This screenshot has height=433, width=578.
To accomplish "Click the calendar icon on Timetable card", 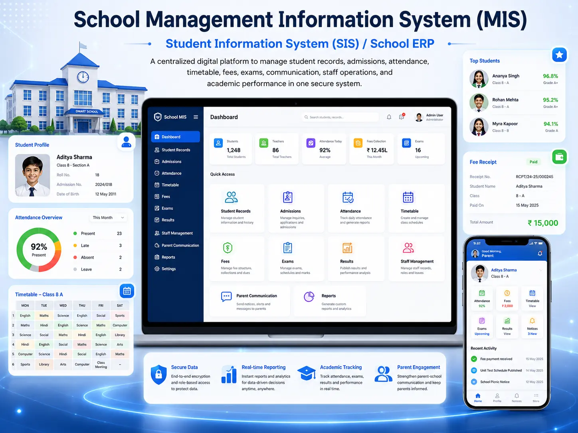I will (x=127, y=291).
